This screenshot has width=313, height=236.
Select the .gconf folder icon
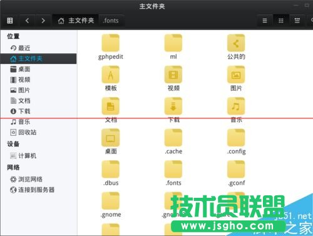point(236,169)
